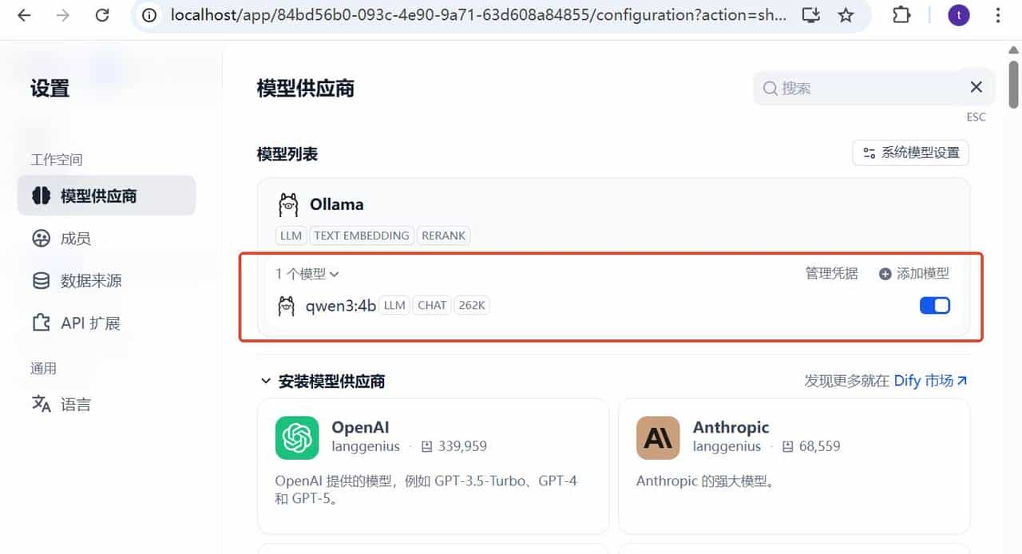
Task: Open 系统模型设置 button
Action: 911,152
